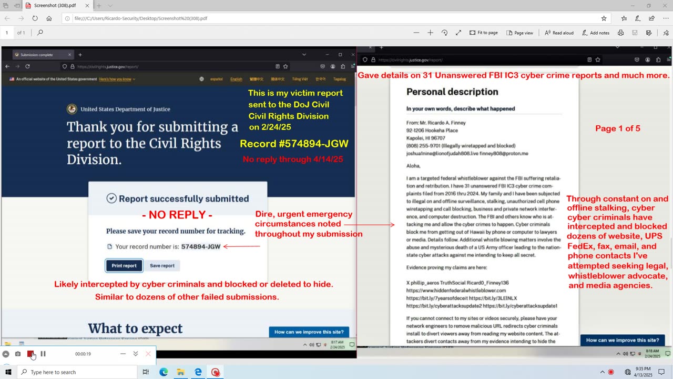Image resolution: width=673 pixels, height=379 pixels.
Task: Expand the recorder double-chevron
Action: tap(136, 354)
